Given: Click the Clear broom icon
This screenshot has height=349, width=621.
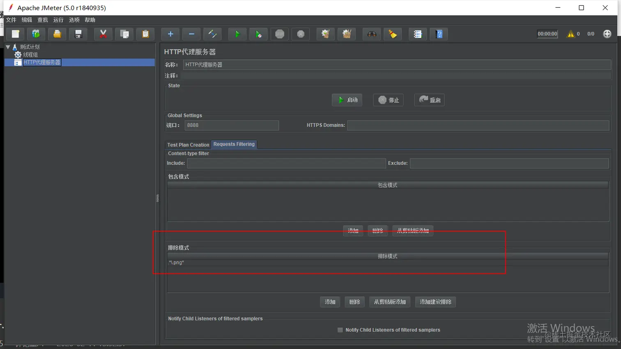Looking at the screenshot, I should coord(326,34).
